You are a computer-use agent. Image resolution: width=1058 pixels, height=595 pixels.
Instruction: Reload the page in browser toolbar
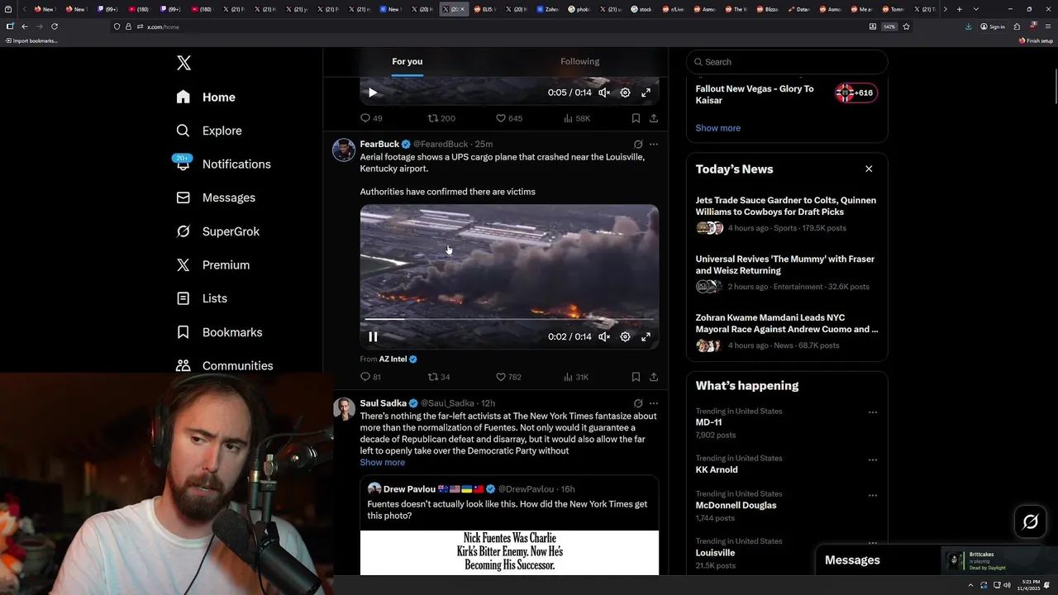click(x=55, y=26)
